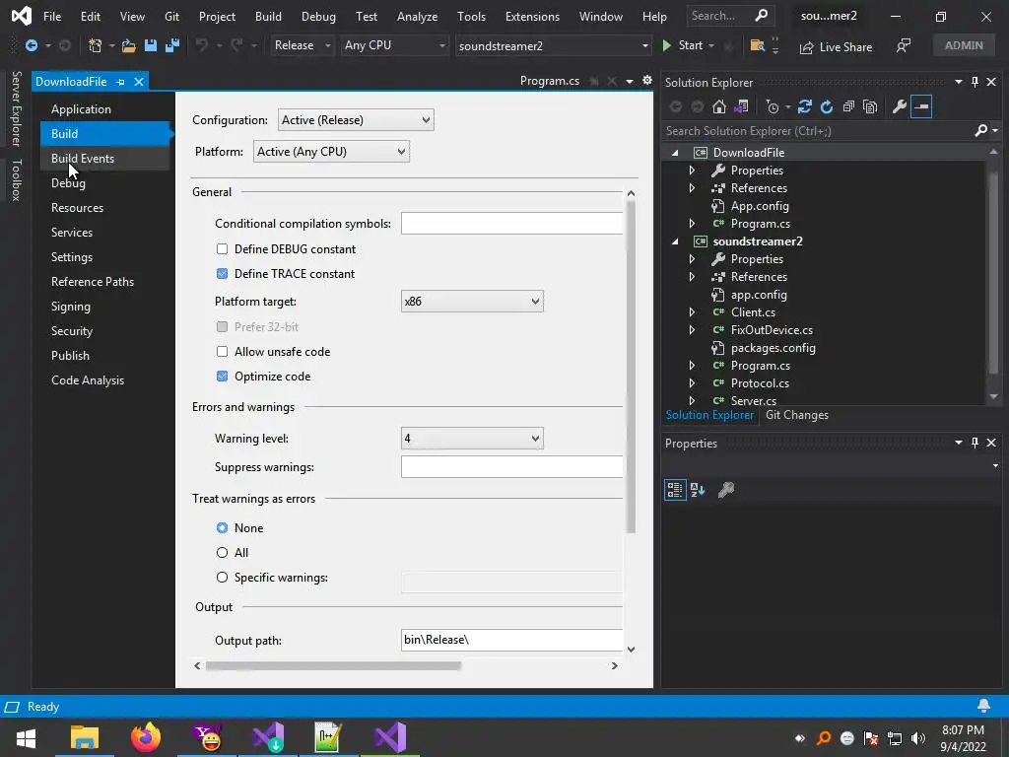The height and width of the screenshot is (757, 1009).
Task: Click the volume speaker tray icon
Action: click(x=917, y=738)
